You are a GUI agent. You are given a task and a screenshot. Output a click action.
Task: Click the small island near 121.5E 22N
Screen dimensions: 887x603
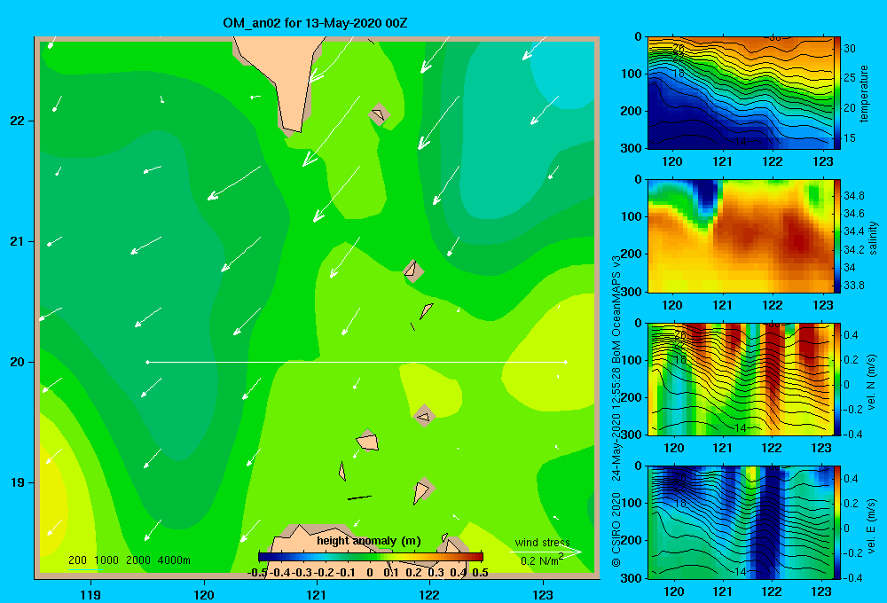click(x=379, y=114)
